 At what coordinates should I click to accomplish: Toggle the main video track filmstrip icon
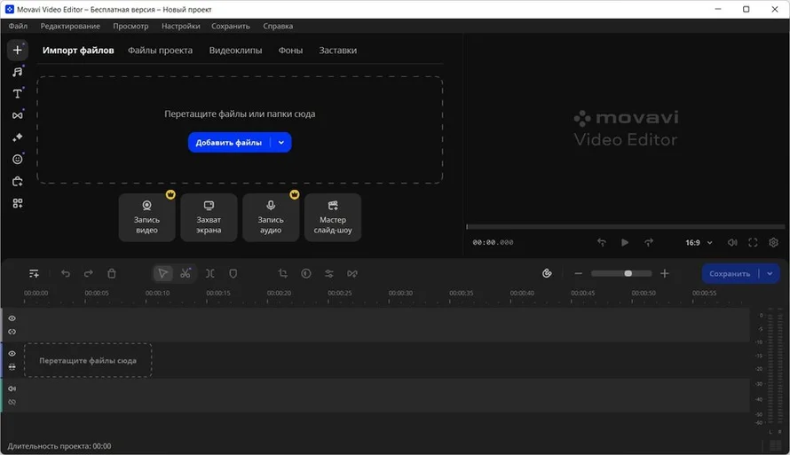point(12,367)
